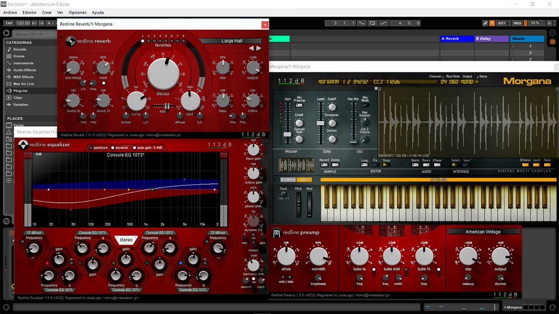
Task: Open the Ver menu
Action: [x=60, y=13]
